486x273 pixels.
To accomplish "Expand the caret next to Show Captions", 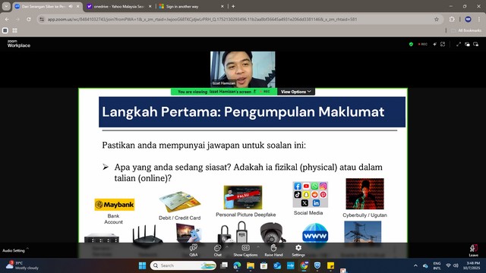I will click(258, 247).
